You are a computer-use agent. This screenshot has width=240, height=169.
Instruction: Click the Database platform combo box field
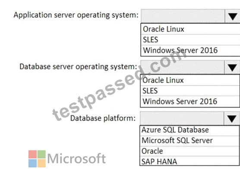182,118
